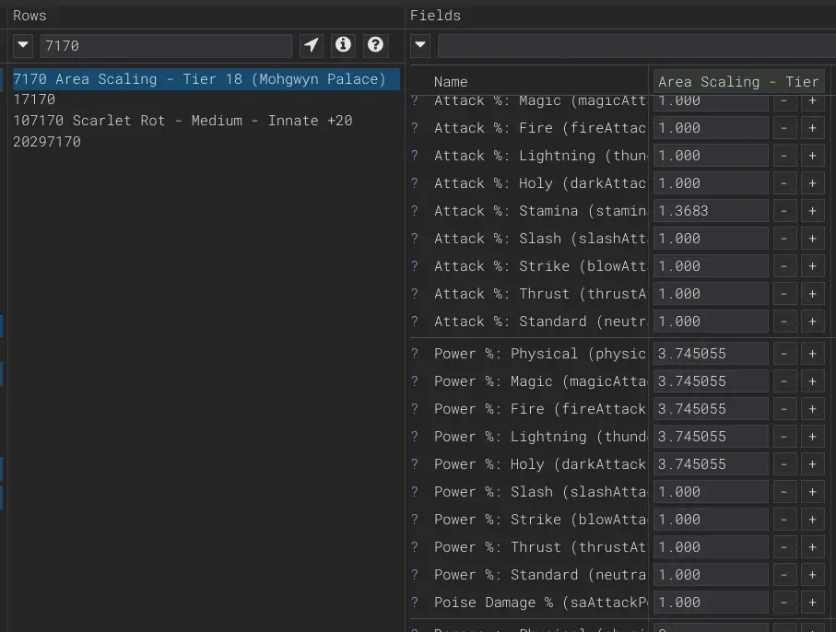Click the Attack %: Strike field name
Viewport: 836px width, 632px height.
tap(539, 266)
